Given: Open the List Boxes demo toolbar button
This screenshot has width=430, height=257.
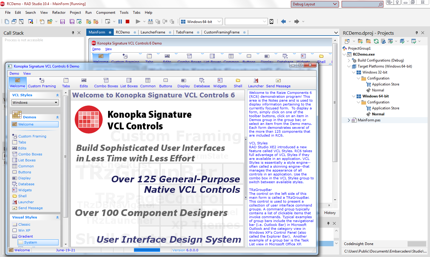Looking at the screenshot, I should point(129,83).
